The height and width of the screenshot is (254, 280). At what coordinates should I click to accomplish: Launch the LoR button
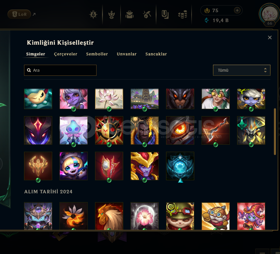pyautogui.click(x=19, y=14)
